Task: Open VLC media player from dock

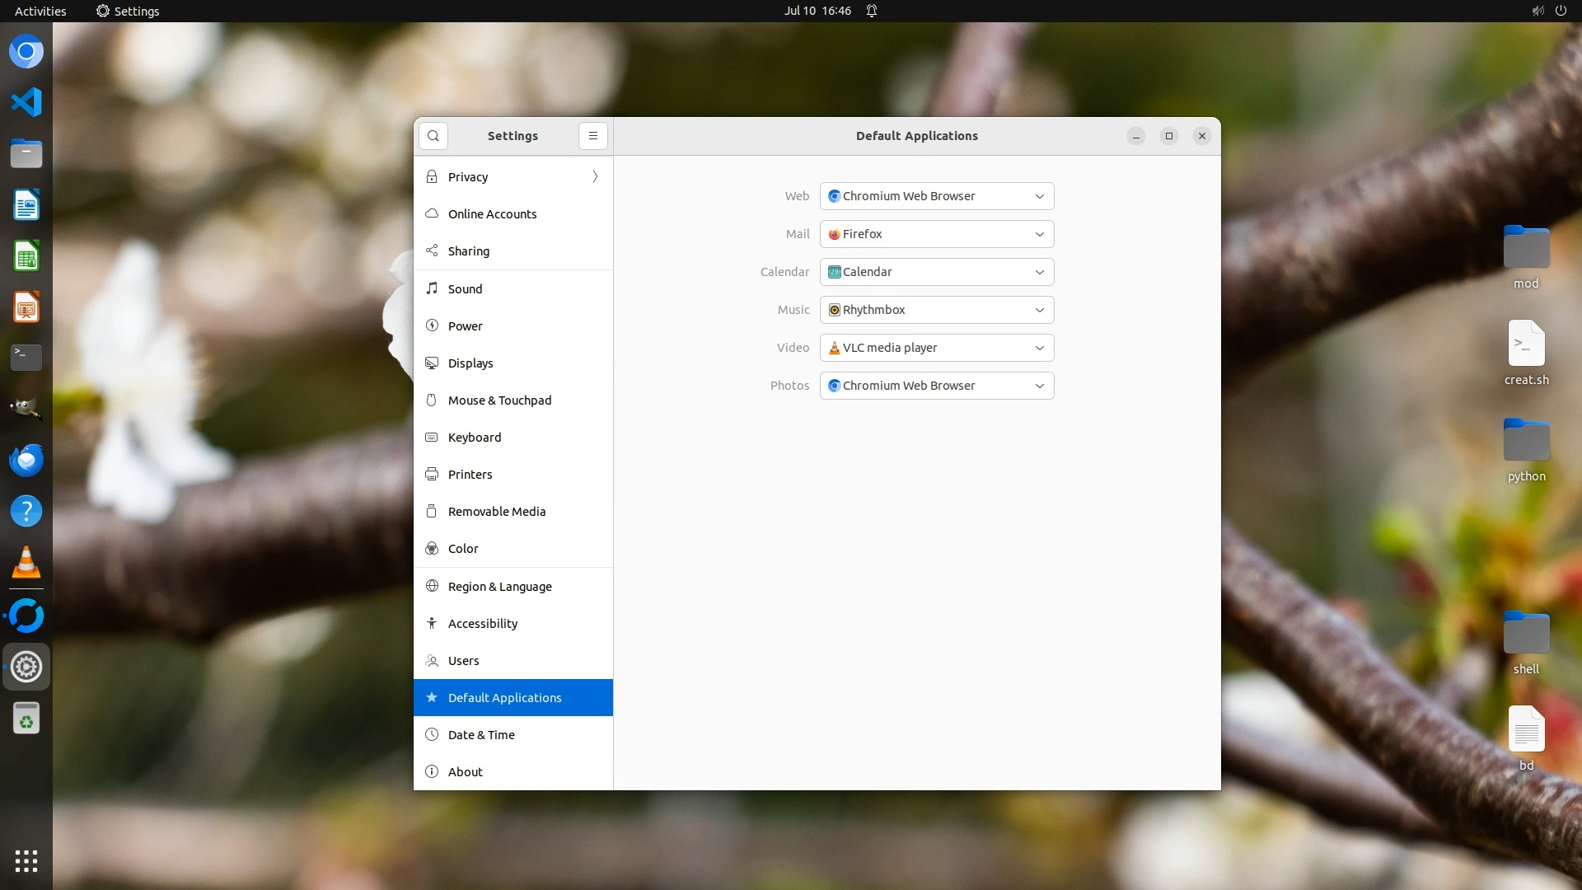Action: pyautogui.click(x=26, y=563)
